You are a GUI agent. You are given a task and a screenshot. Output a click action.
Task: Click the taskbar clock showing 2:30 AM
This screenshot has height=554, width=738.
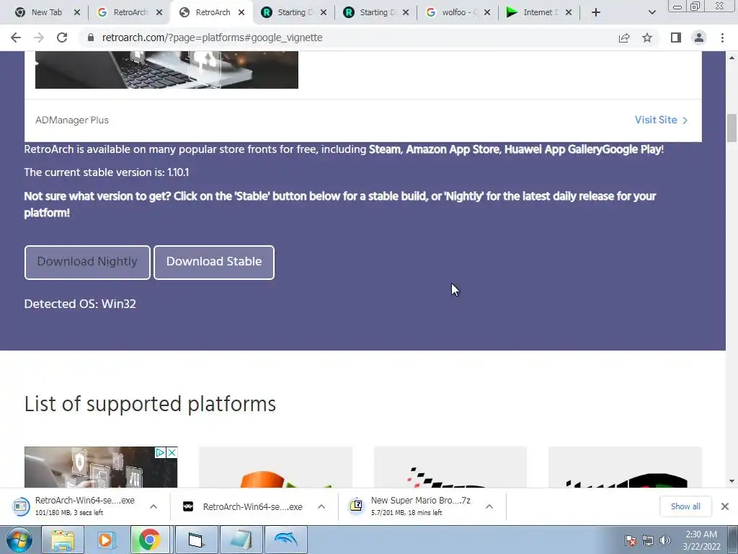(x=701, y=540)
